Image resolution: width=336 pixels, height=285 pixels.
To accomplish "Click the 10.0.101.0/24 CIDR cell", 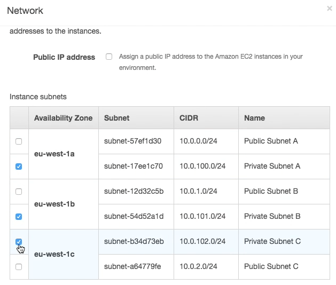I will 202,216.
